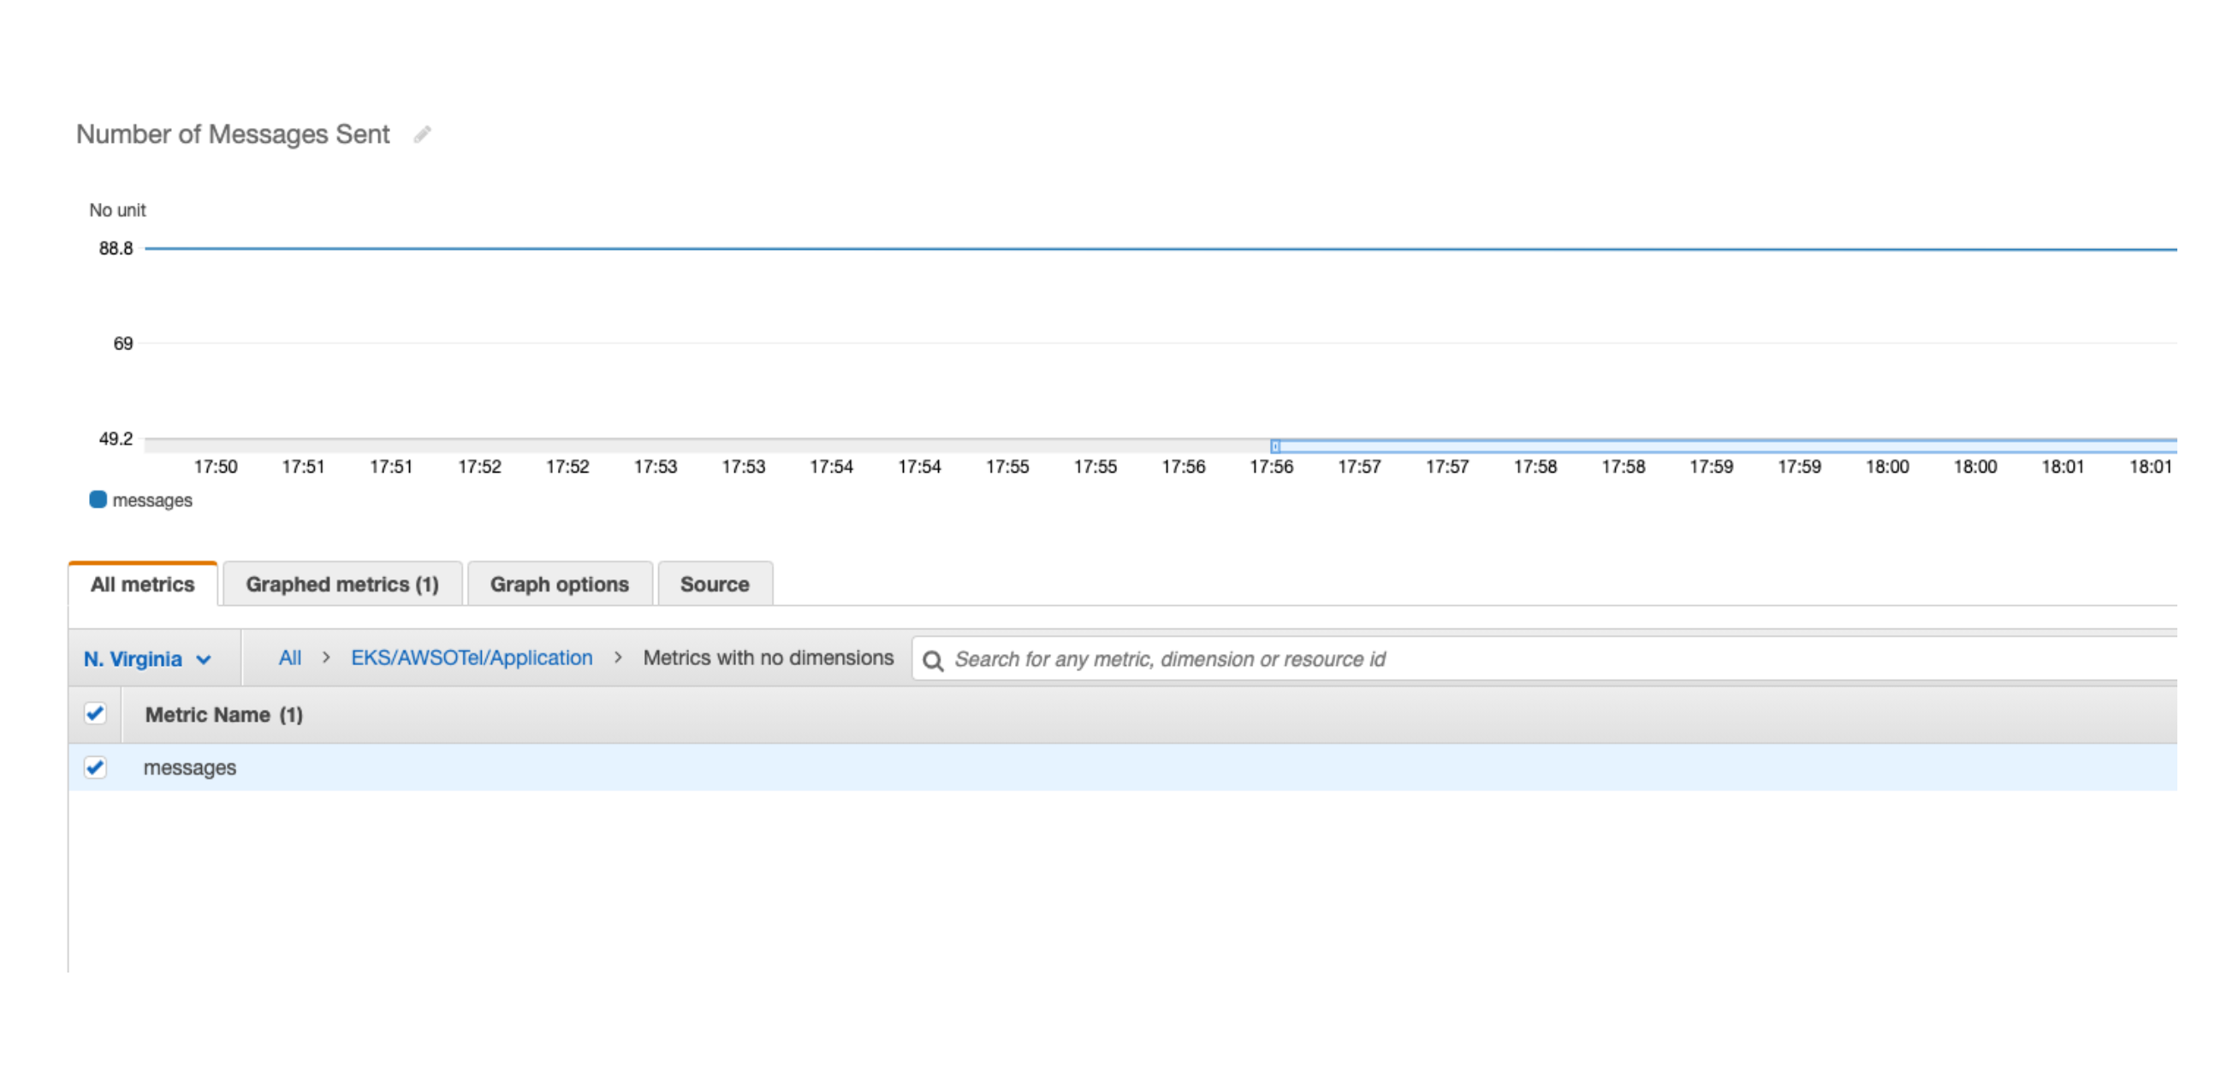Go to the All breadcrumb link
2215x1065 pixels.
pyautogui.click(x=290, y=657)
